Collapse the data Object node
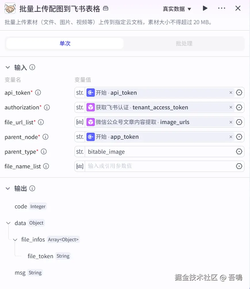This screenshot has height=289, width=250. [8, 223]
